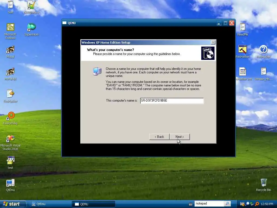The width and height of the screenshot is (277, 208).
Task: Click the safely remove hardware tray icon
Action: pos(252,204)
